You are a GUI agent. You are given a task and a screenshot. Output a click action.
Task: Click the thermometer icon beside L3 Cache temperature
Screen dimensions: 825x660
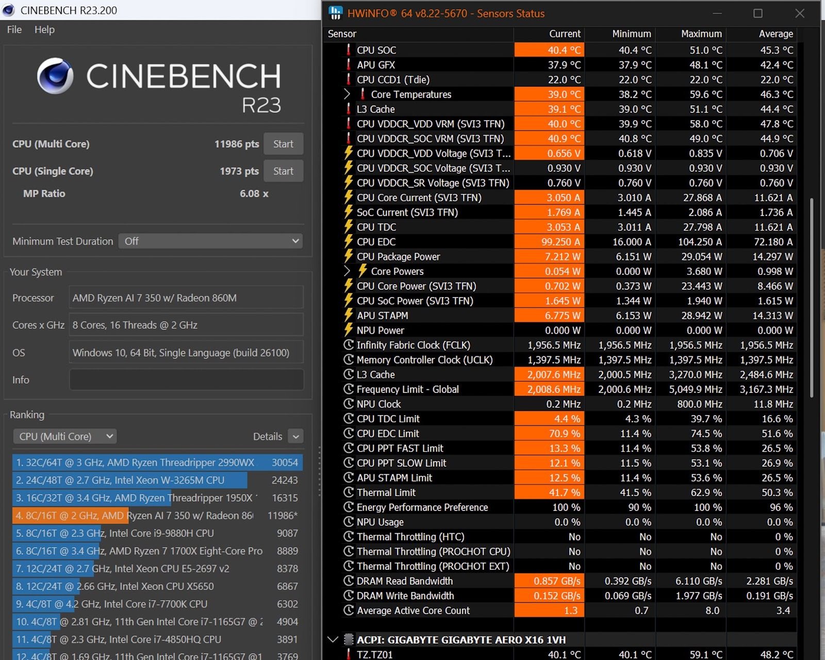tap(349, 109)
